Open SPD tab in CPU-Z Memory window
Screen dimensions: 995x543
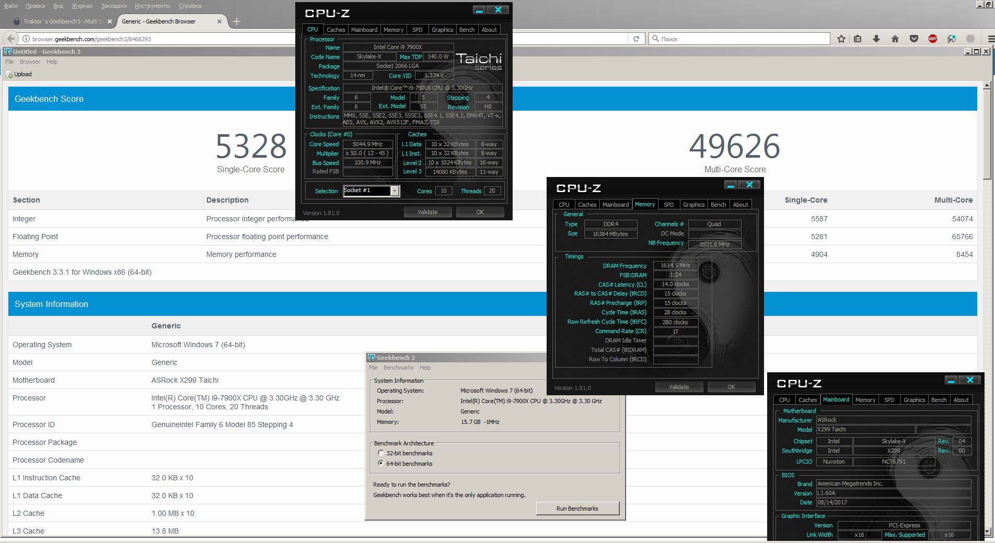(668, 205)
